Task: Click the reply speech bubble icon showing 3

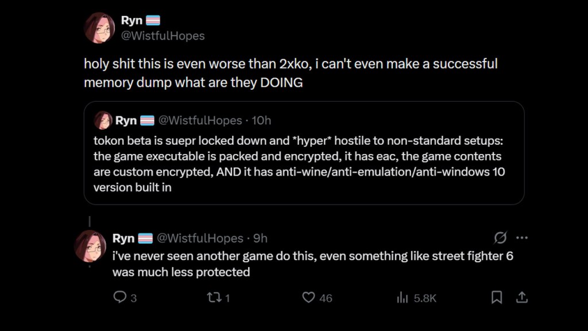Action: (x=119, y=297)
